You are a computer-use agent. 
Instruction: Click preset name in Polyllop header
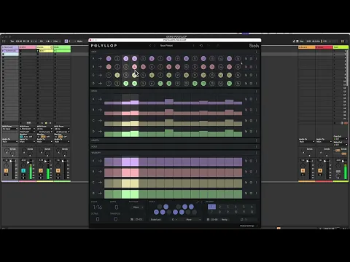click(166, 46)
